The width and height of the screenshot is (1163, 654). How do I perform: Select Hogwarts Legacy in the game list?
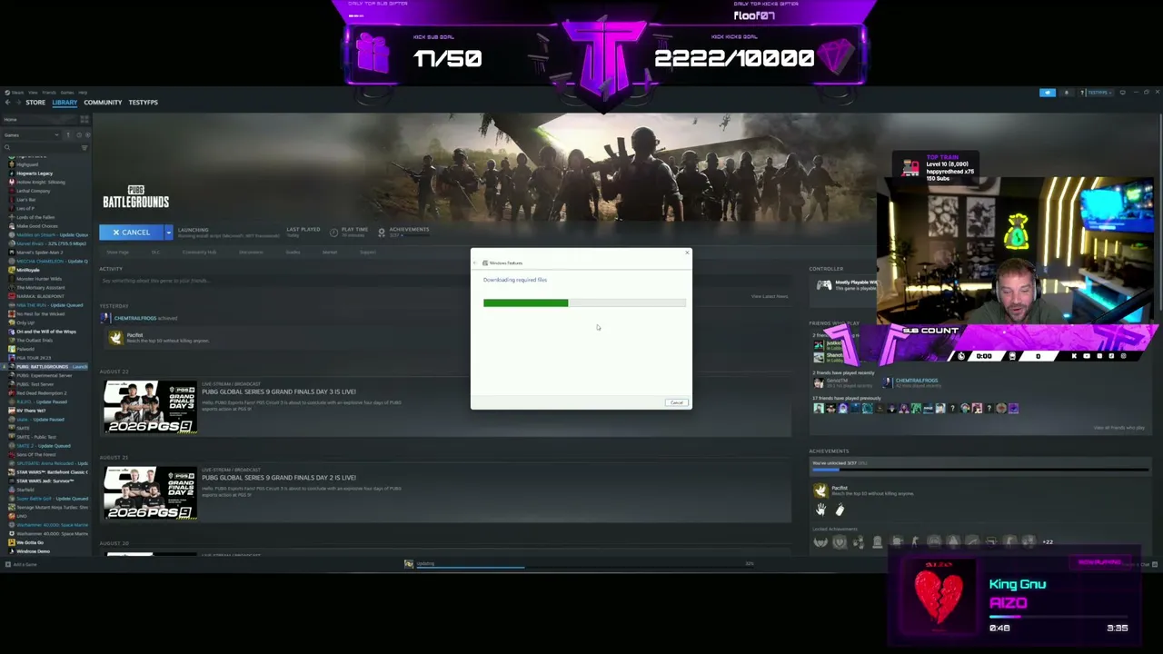[35, 173]
